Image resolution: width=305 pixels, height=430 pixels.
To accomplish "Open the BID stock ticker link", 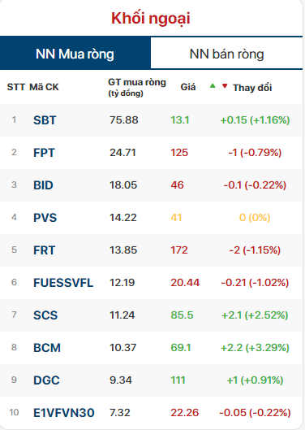I will [x=43, y=185].
